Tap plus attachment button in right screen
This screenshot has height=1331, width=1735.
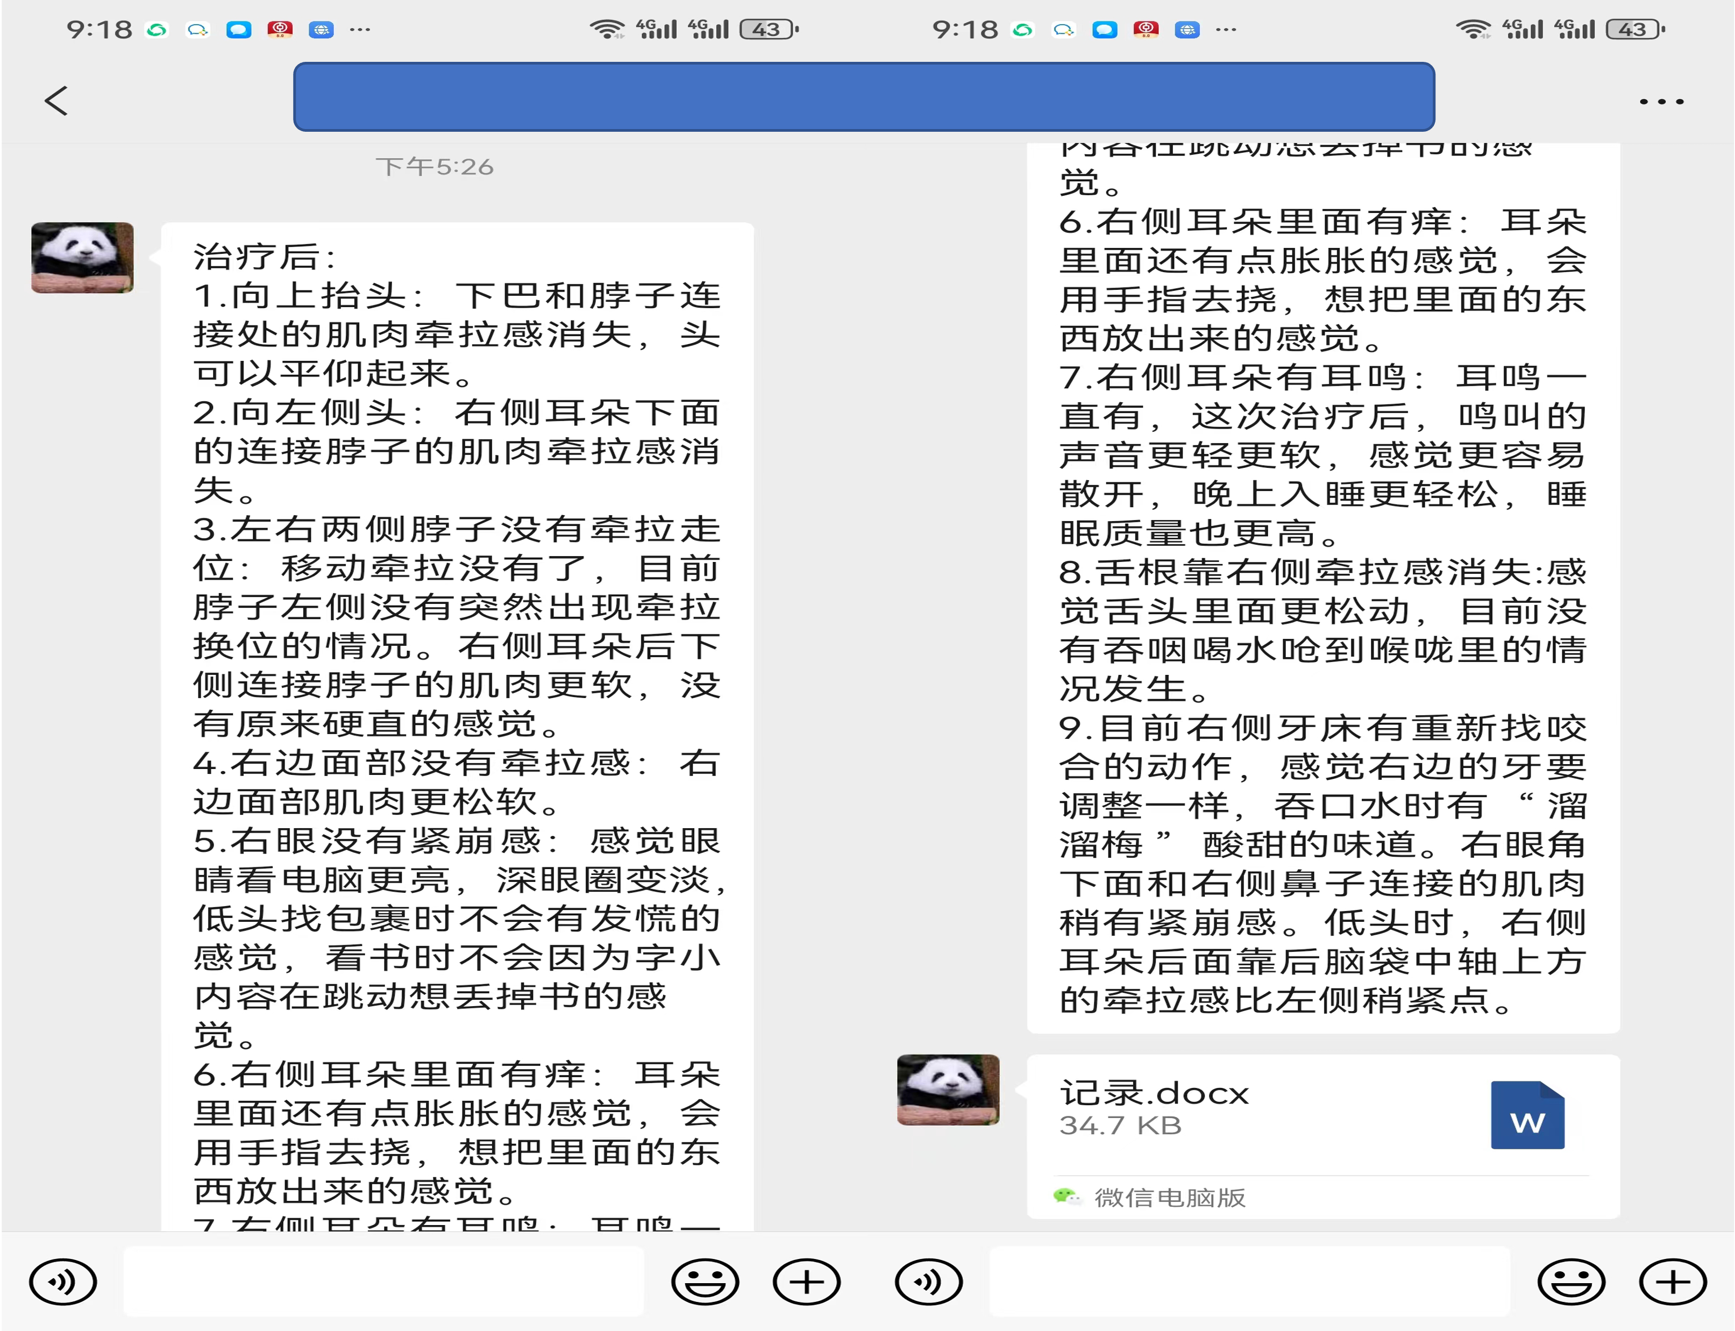1673,1281
